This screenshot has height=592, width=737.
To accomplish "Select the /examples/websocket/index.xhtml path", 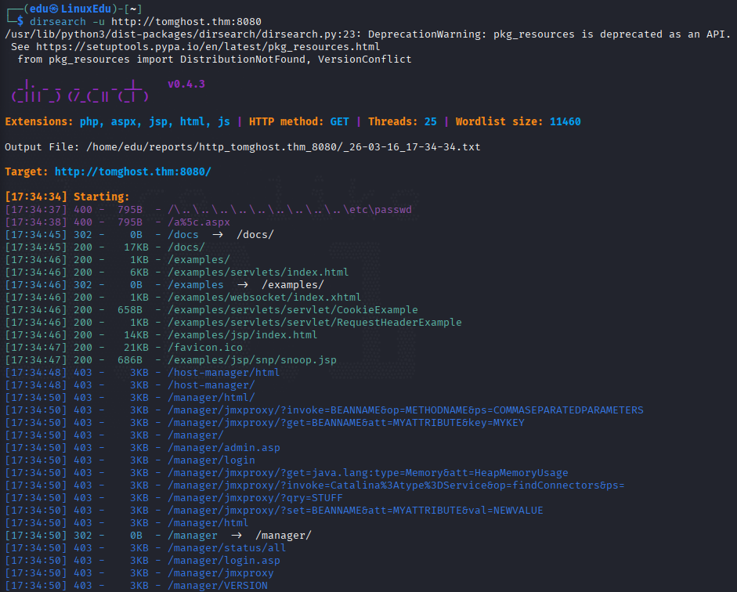I will click(x=265, y=298).
